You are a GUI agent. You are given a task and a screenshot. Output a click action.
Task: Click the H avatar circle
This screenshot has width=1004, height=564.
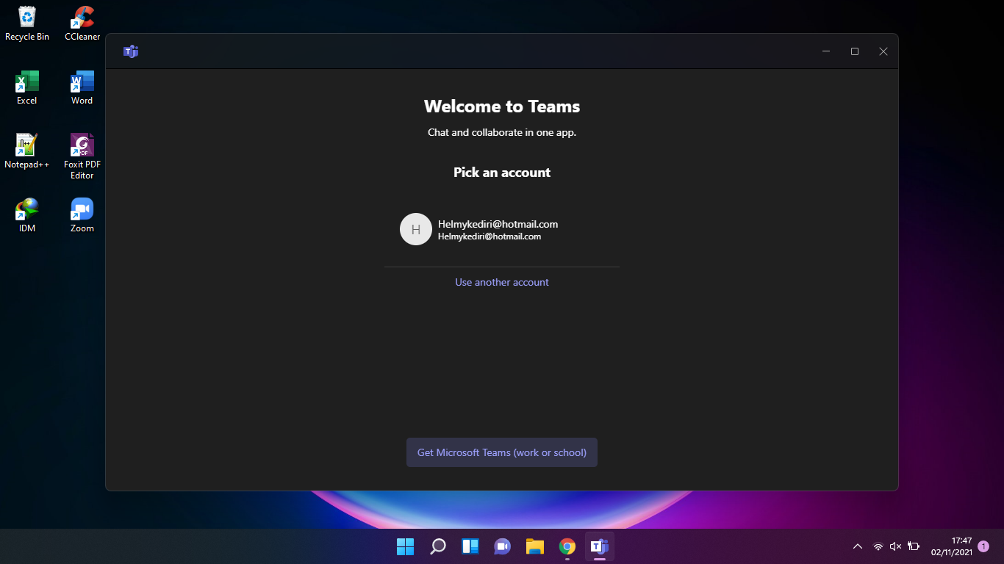(416, 229)
